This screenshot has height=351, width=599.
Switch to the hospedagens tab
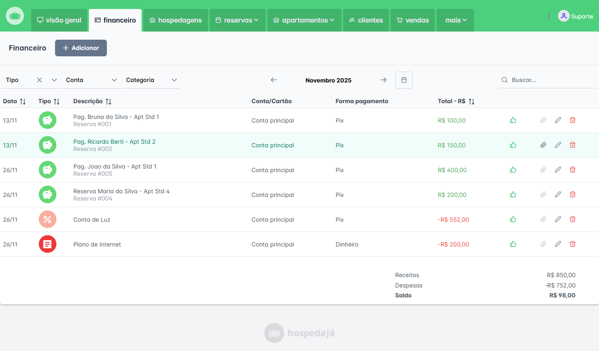175,20
